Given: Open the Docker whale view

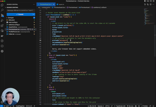Looking at the screenshot, I should point(2,36).
